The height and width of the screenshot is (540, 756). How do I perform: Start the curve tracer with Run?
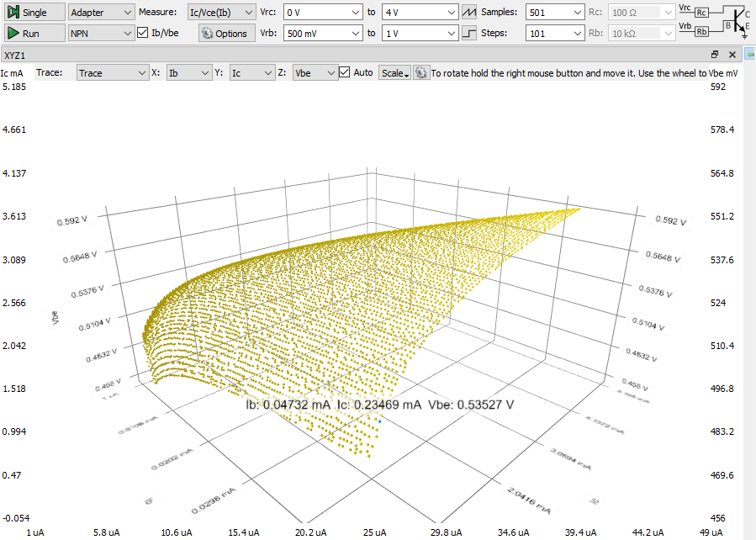(34, 34)
